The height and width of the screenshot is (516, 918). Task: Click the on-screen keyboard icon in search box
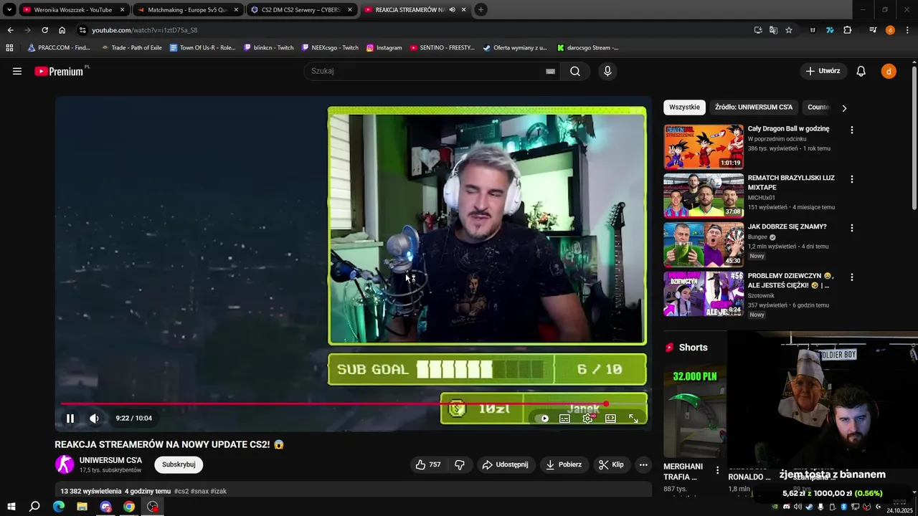pos(550,71)
